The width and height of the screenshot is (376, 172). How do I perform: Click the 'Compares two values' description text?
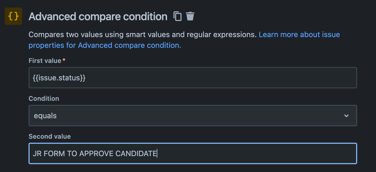[x=63, y=35]
